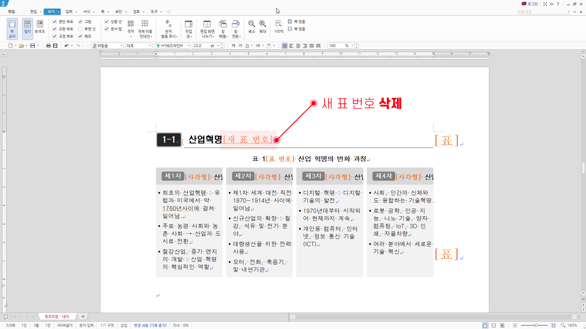Toggle the 문단 부호 checkbox
Screen dimensions: 586x329
(55, 21)
